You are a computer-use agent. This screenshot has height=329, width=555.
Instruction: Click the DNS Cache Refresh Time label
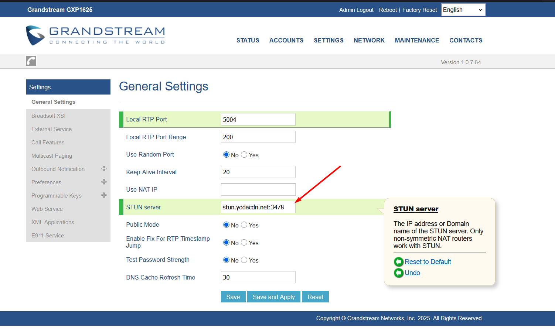pos(161,277)
